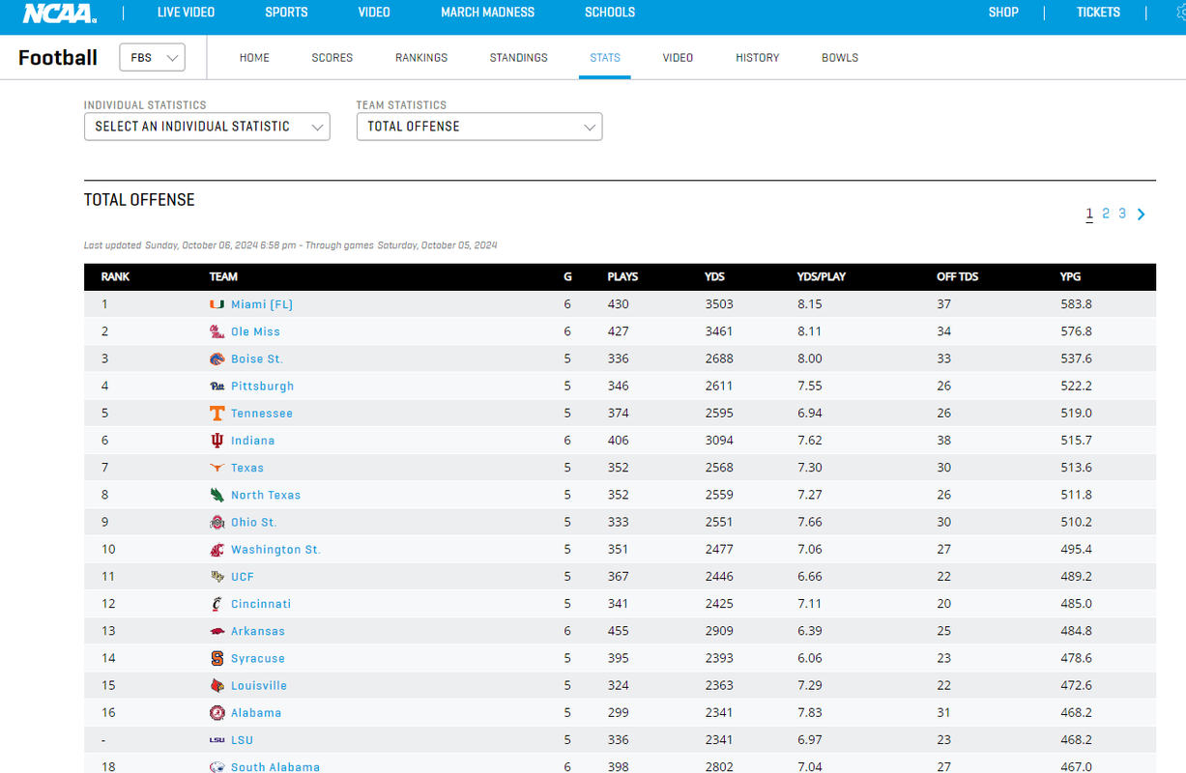The image size is (1186, 773).
Task: Click the Texas longhorn logo
Action: 217,468
